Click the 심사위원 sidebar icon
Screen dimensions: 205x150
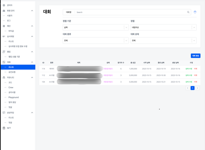coord(4,36)
